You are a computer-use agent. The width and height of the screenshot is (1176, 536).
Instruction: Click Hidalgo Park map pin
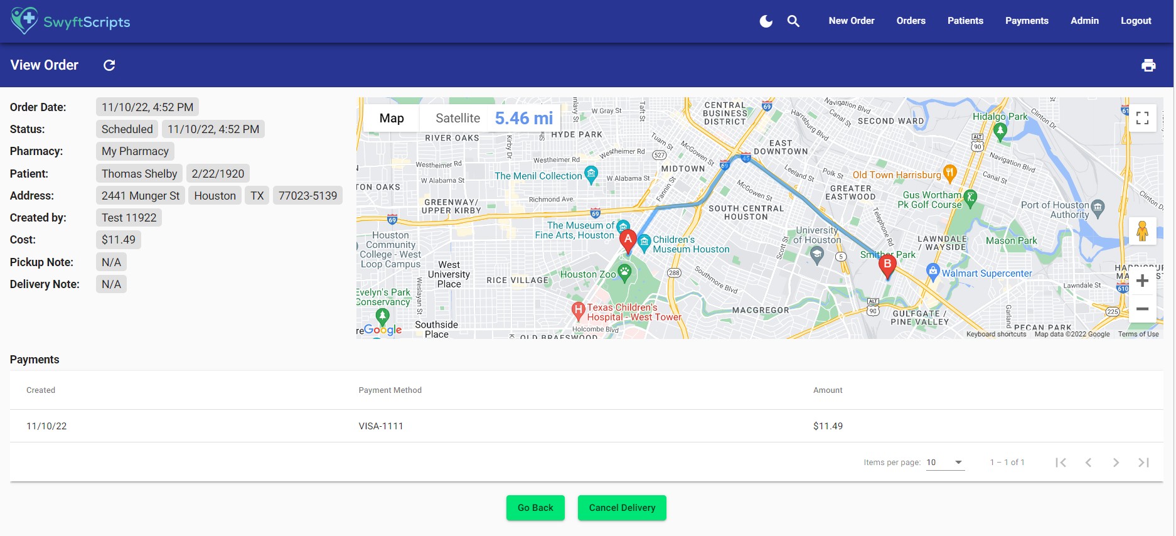(x=1000, y=131)
